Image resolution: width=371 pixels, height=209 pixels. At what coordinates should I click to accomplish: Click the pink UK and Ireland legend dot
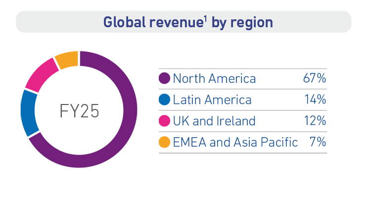tap(165, 121)
